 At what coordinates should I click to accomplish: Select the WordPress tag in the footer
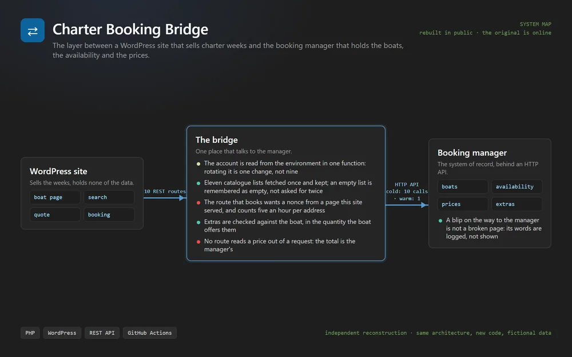tap(62, 332)
